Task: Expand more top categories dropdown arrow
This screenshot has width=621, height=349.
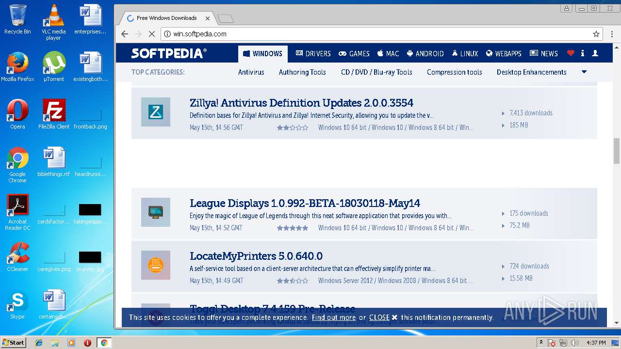Action: [584, 72]
